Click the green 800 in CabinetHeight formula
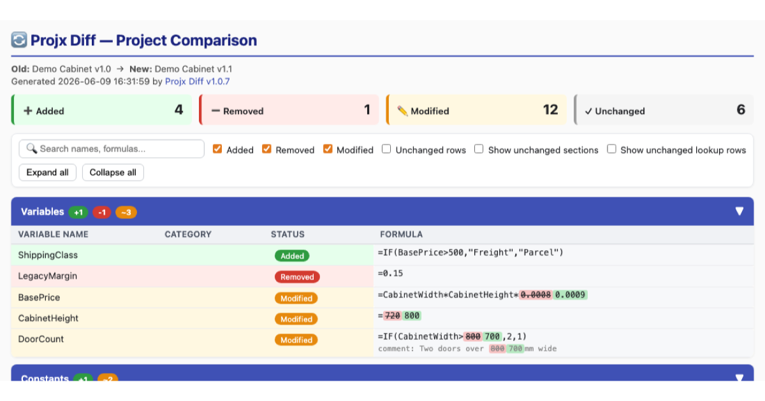The width and height of the screenshot is (765, 401). point(412,316)
